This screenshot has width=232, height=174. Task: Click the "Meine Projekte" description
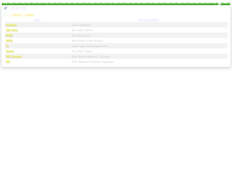pos(81,25)
